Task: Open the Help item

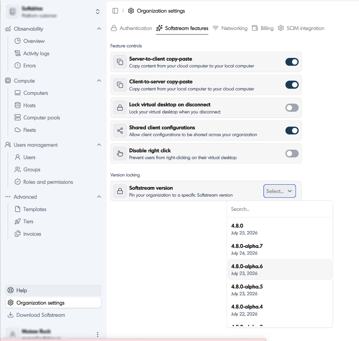Action: click(x=53, y=290)
